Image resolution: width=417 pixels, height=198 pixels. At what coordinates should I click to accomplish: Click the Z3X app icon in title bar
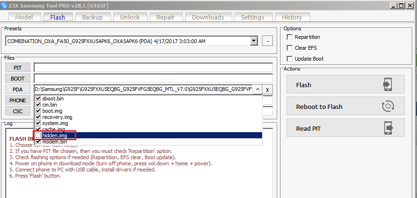(4, 5)
